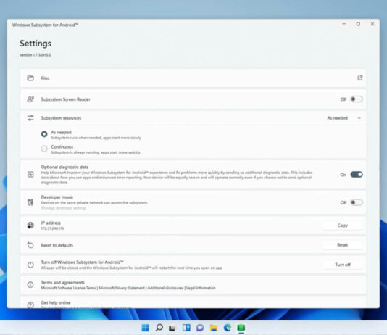Open taskbar Search

click(x=159, y=328)
